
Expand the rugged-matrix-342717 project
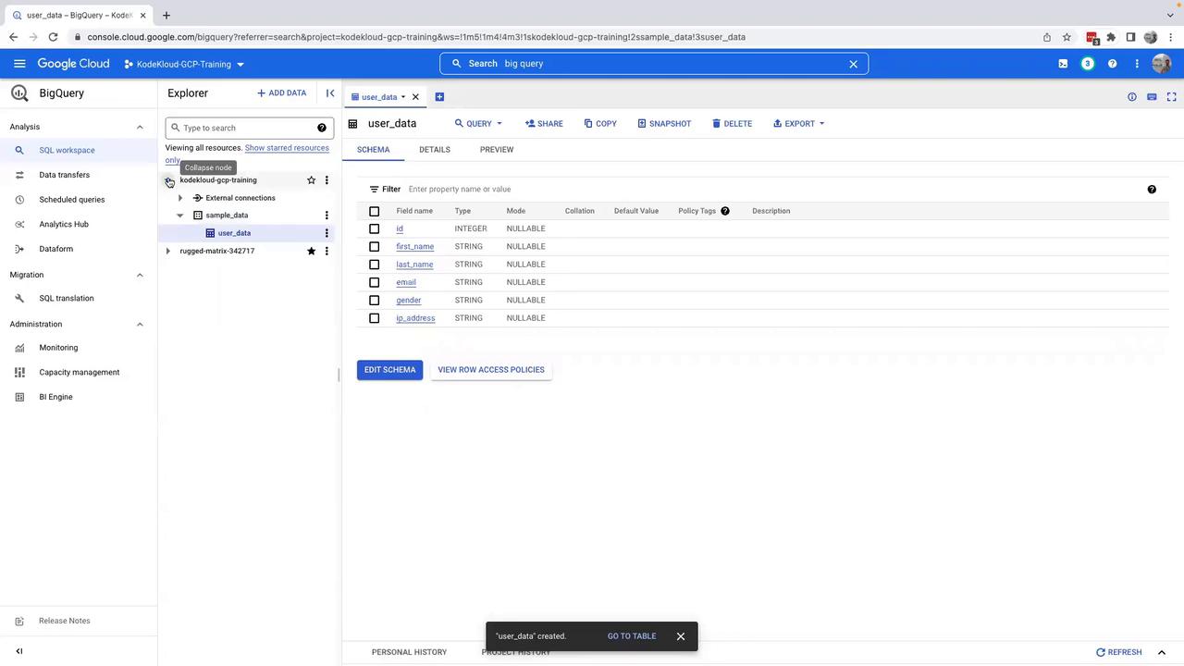pos(168,251)
